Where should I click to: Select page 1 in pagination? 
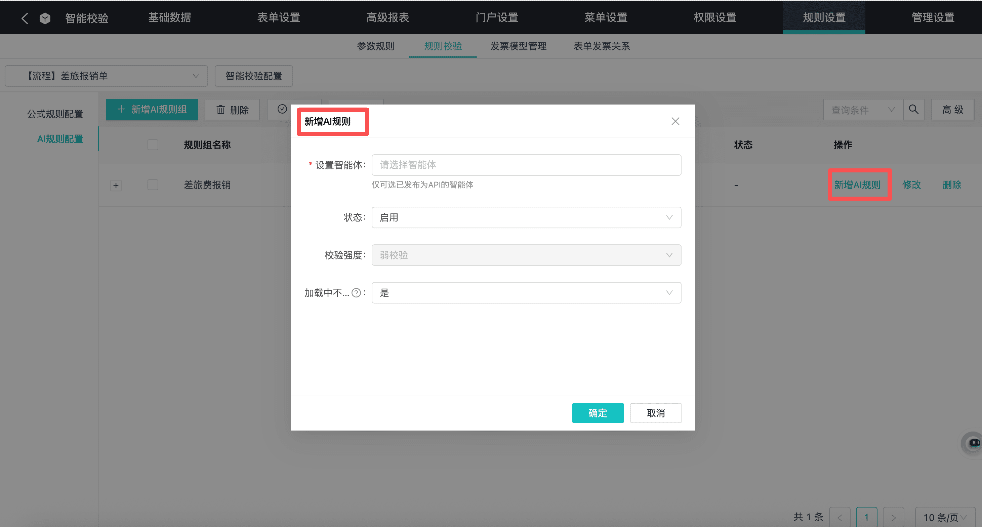[x=866, y=517]
